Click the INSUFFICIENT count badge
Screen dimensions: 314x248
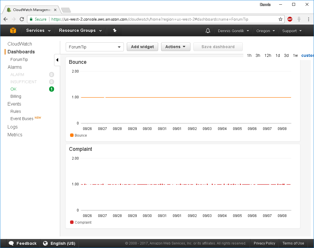(x=51, y=82)
